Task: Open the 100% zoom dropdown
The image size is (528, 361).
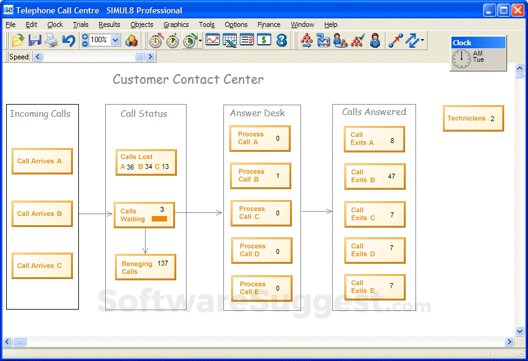Action: coord(116,40)
